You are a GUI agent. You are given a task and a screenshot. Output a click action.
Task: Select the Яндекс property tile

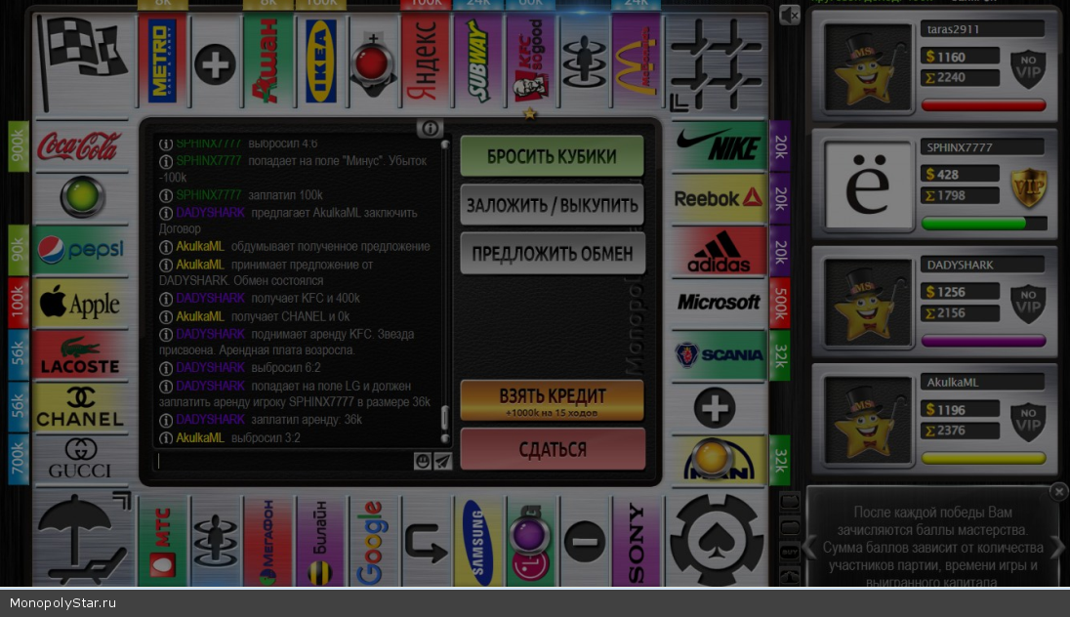pyautogui.click(x=426, y=62)
